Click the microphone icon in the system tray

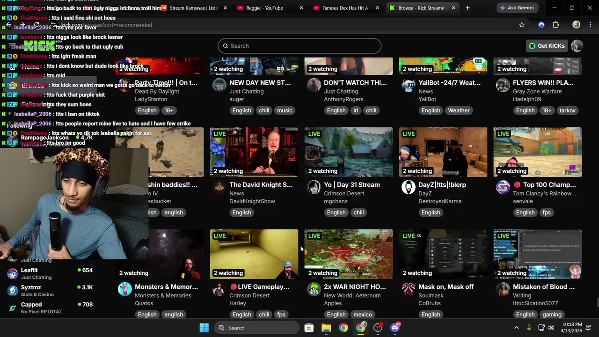[529, 328]
